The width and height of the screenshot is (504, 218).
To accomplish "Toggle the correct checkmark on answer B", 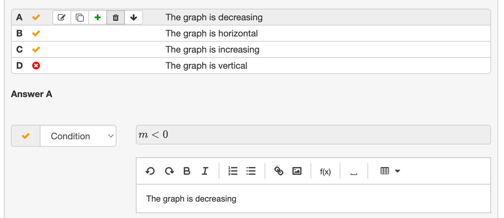I will point(36,33).
